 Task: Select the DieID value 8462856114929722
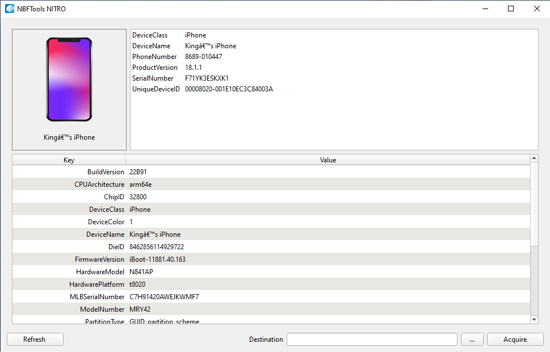(157, 247)
